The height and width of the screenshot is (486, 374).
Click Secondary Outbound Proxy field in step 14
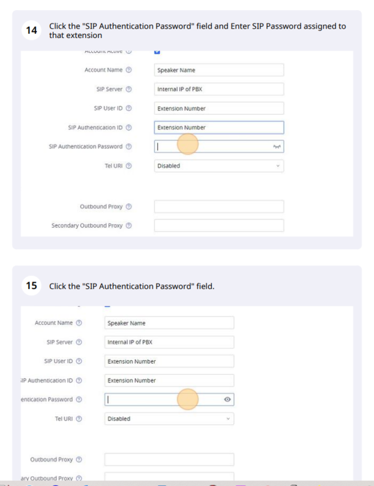(219, 225)
